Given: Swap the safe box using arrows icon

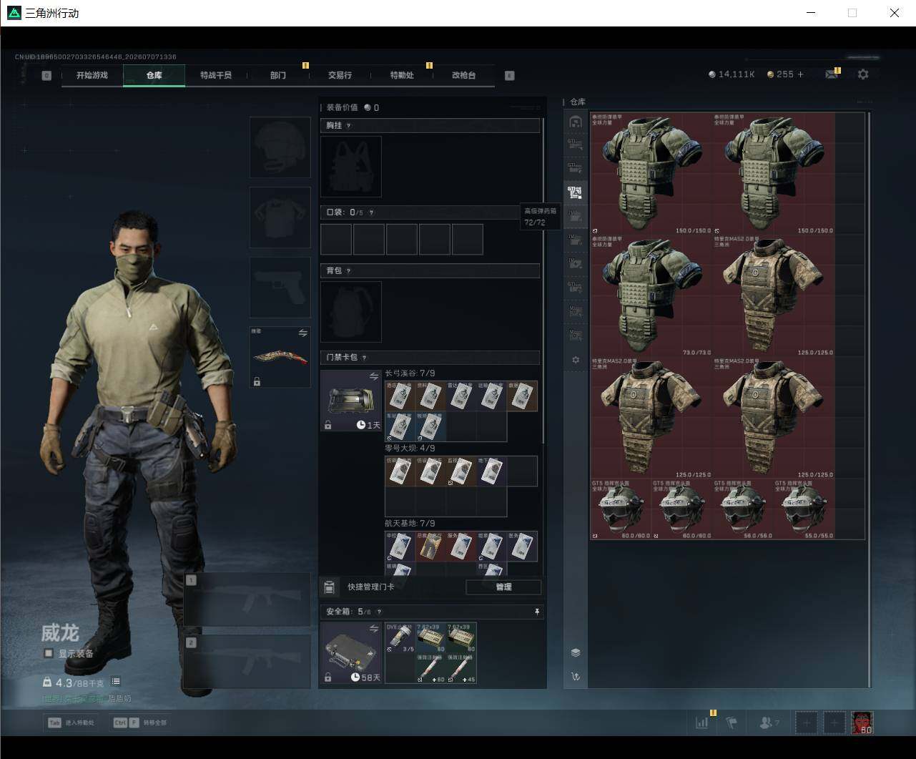Looking at the screenshot, I should (374, 628).
